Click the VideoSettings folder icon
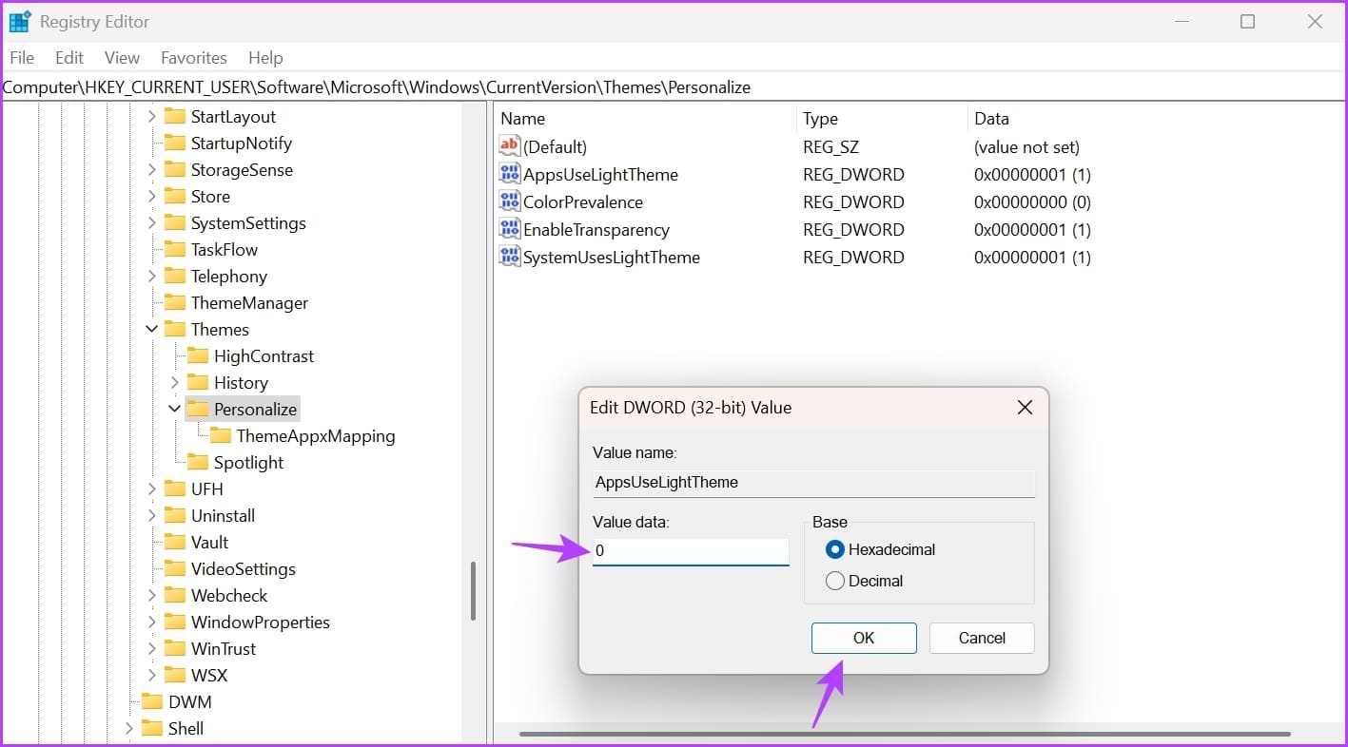 click(x=175, y=568)
